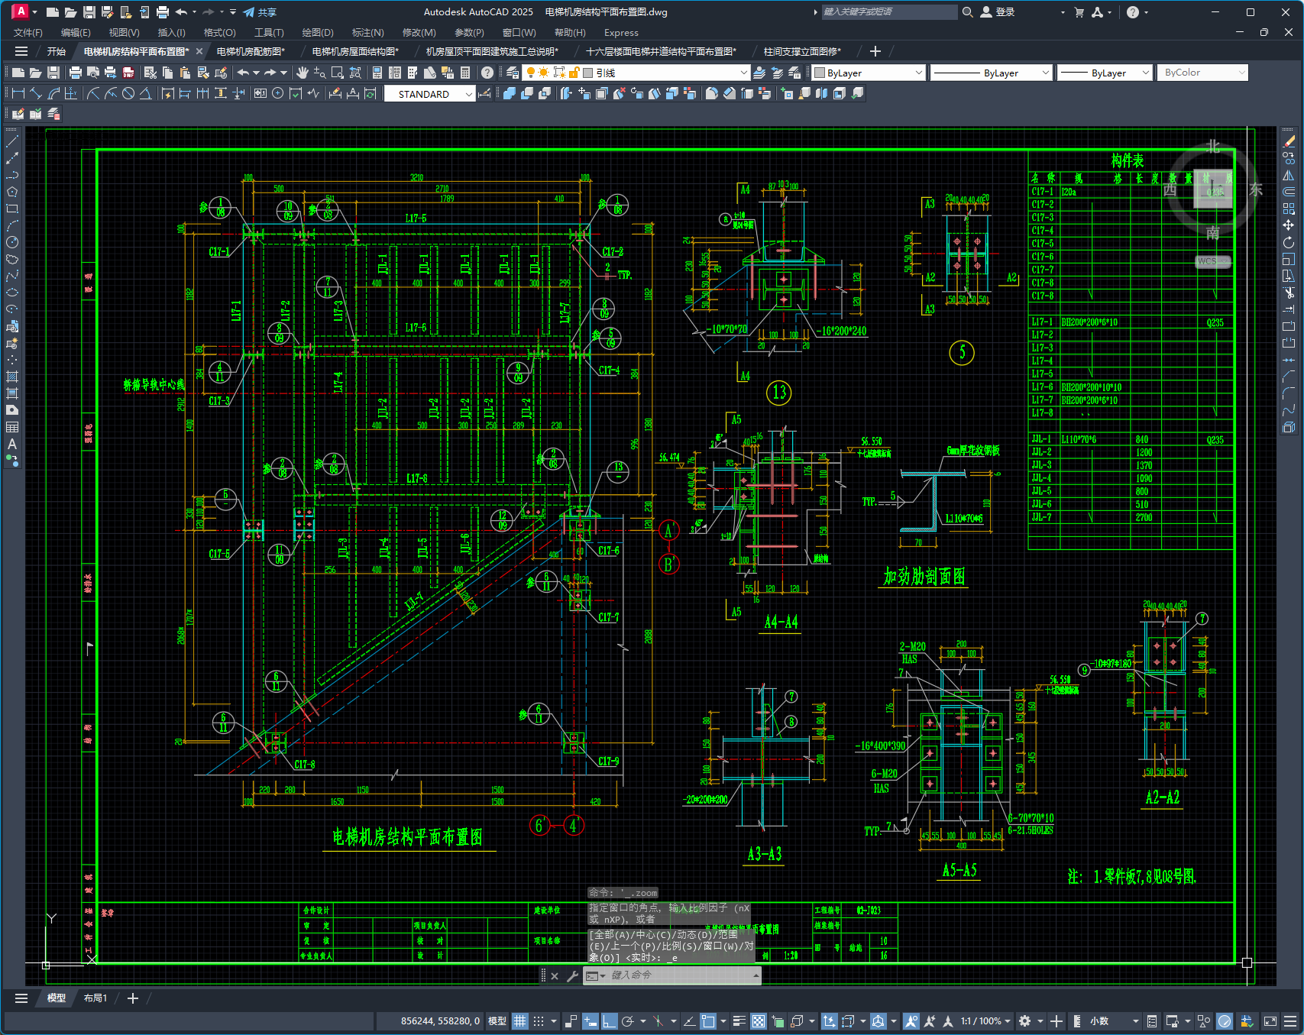Image resolution: width=1304 pixels, height=1035 pixels.
Task: Switch to 电梯机房配筋图 tab
Action: (251, 51)
